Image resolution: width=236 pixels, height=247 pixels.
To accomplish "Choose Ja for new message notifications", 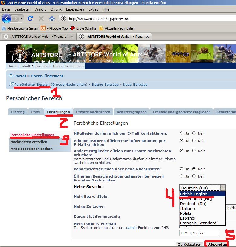I will (181, 169).
